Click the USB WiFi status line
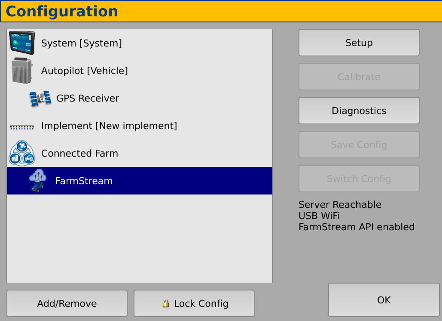Screen dimensions: 442x321 point(319,216)
